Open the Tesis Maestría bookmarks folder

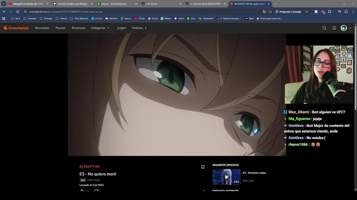79,19
